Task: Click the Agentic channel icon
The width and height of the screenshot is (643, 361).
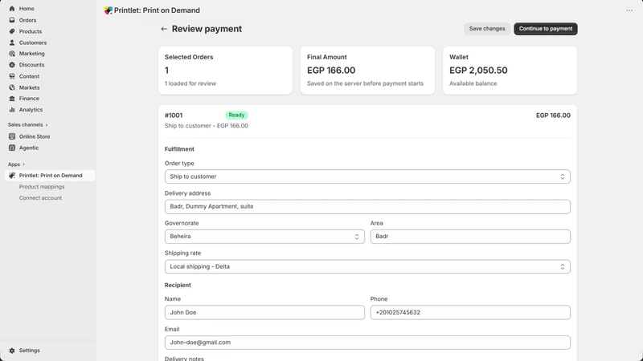Action: point(12,148)
